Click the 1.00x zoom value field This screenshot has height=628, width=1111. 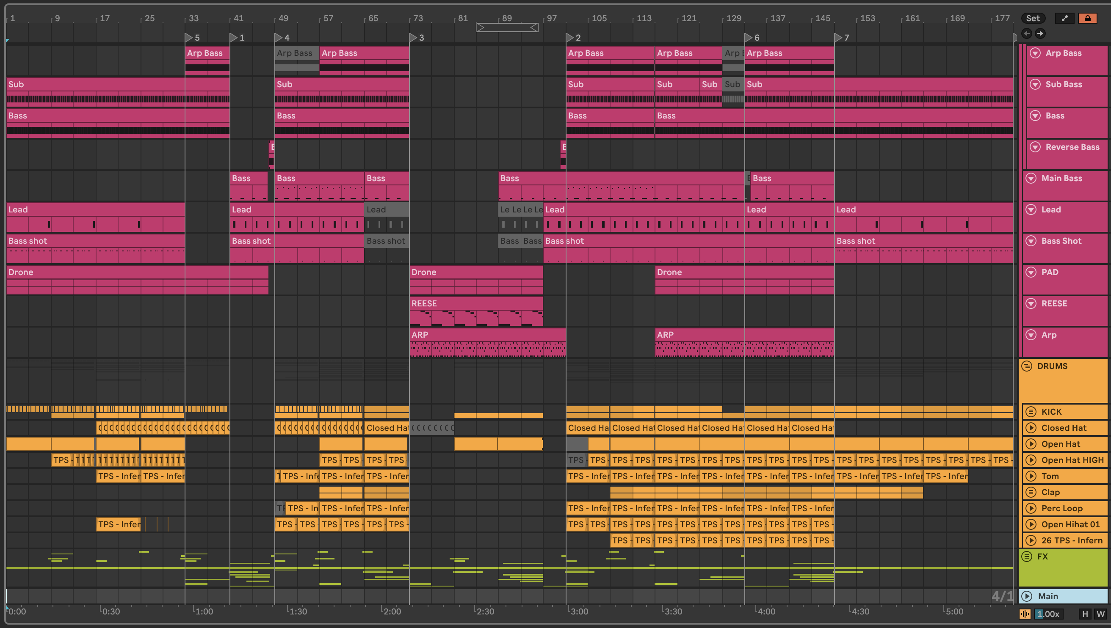1048,614
